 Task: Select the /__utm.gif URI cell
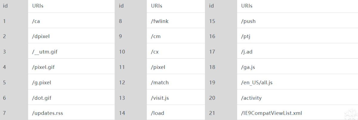point(45,52)
